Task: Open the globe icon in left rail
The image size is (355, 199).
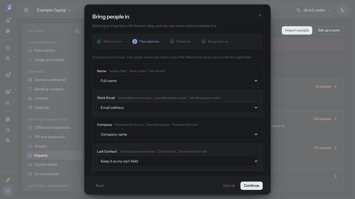Action: tap(8, 119)
